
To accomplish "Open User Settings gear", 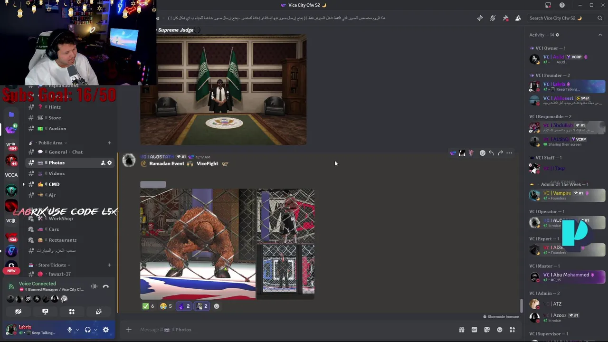I will (106, 330).
